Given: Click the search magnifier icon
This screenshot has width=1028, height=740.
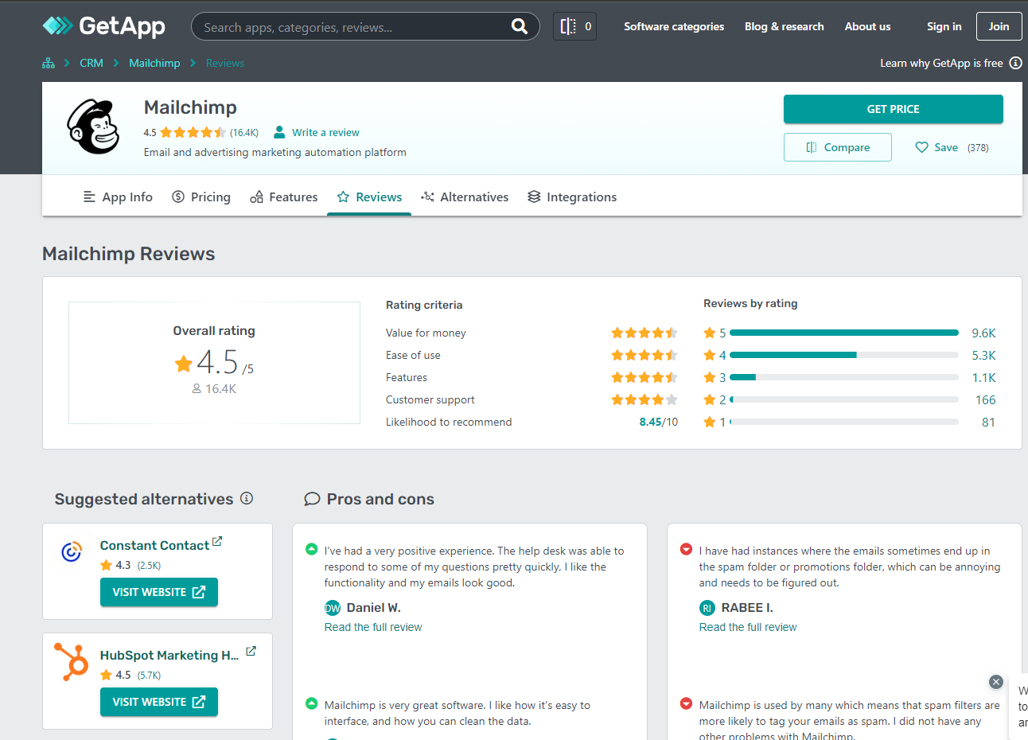Looking at the screenshot, I should (x=520, y=26).
